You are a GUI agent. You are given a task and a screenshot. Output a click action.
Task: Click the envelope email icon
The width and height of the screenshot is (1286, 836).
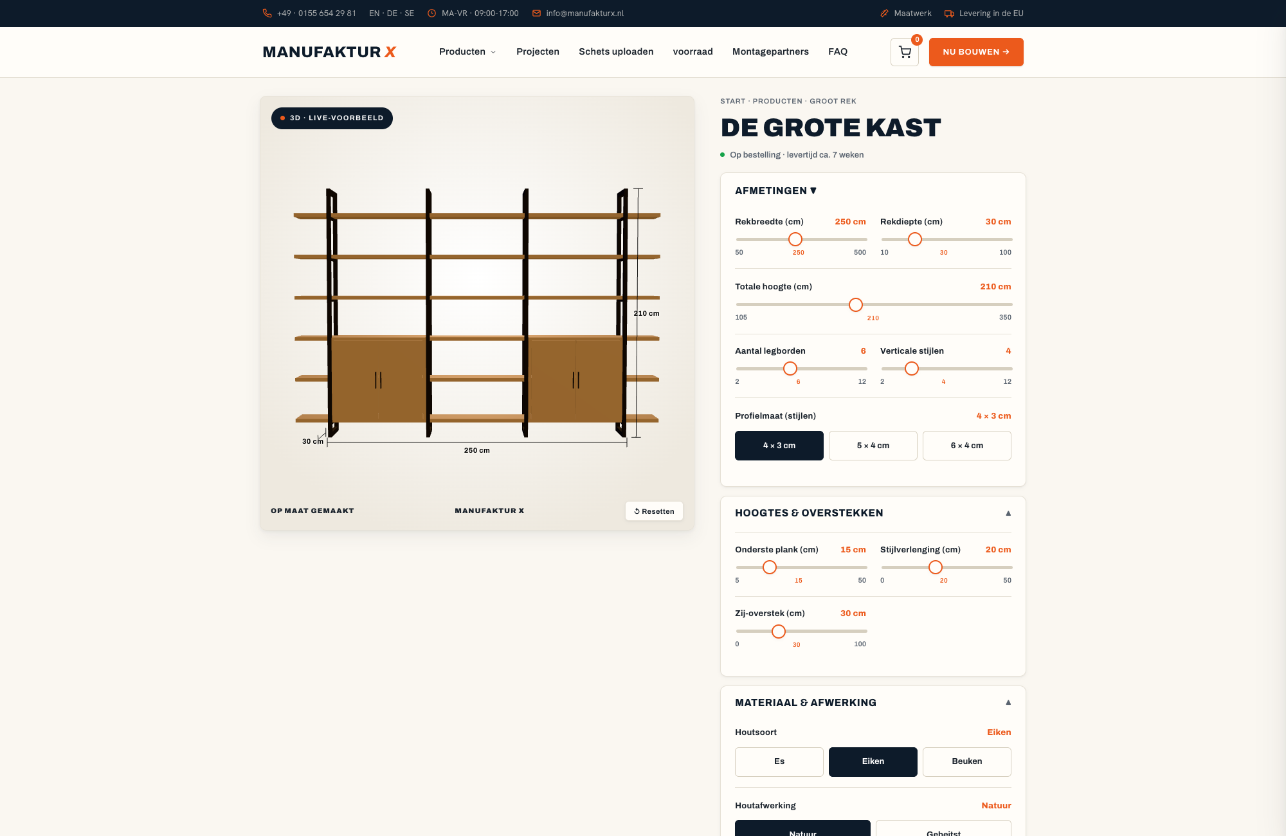coord(536,14)
